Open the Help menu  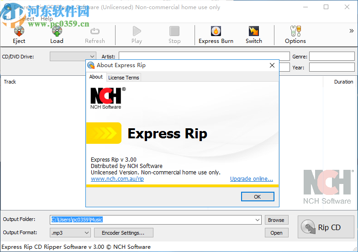coord(47,18)
